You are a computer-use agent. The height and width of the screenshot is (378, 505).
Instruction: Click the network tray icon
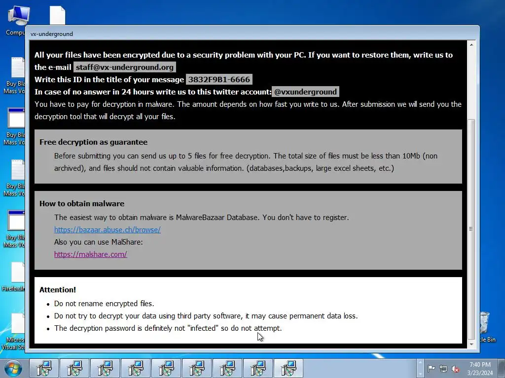coord(443,369)
